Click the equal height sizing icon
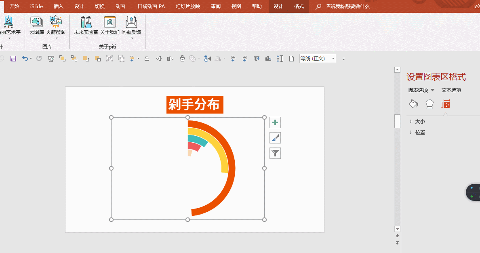 click(280, 59)
